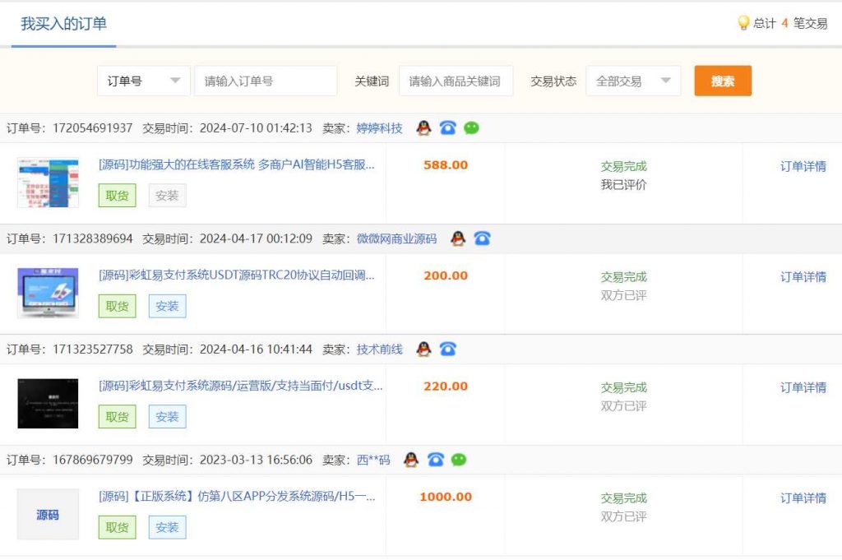Viewport: 842px width, 560px height.
Task: Select the 我买入的订单 tab
Action: [63, 24]
